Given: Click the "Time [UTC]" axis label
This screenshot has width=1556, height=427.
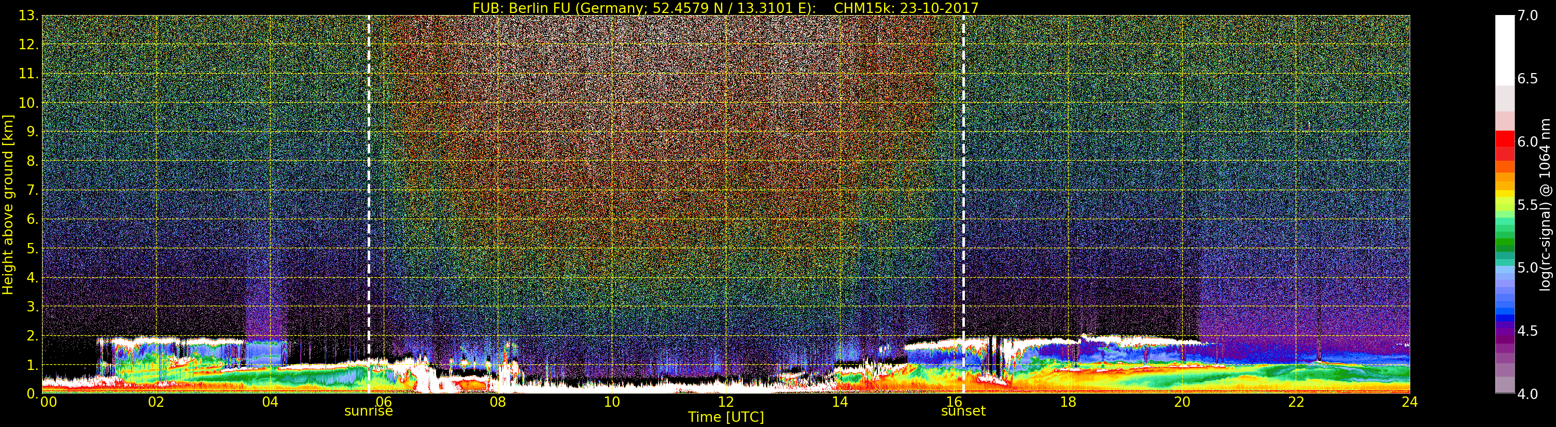Looking at the screenshot, I should pyautogui.click(x=726, y=417).
